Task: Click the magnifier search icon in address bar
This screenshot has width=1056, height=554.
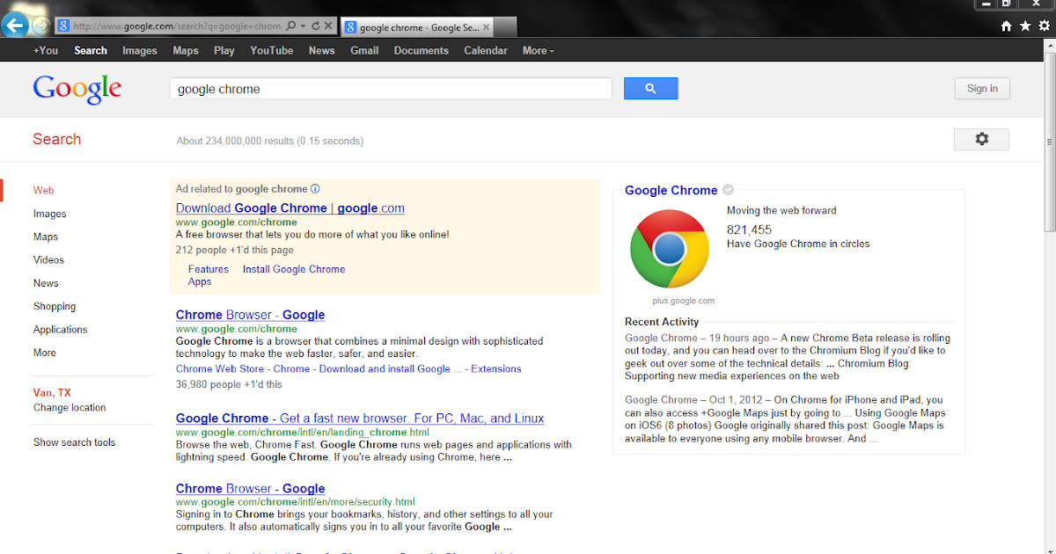Action: [x=291, y=26]
